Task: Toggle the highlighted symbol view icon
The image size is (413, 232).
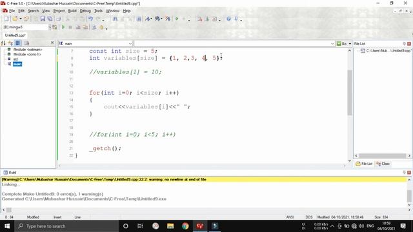Action: (18, 43)
